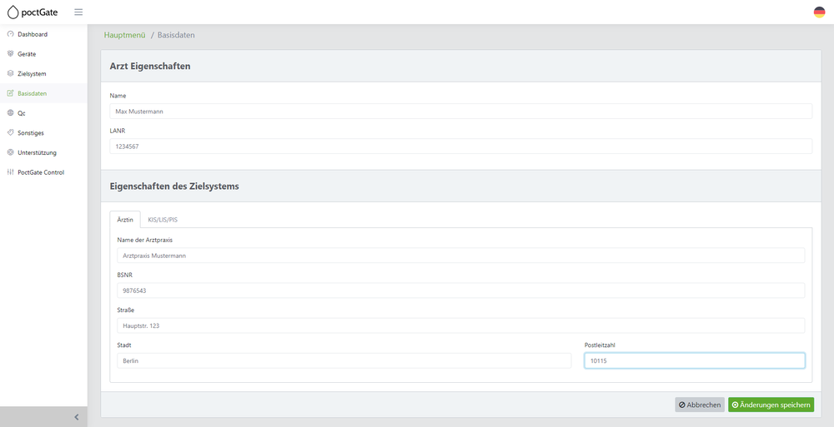Focus the LANR input field

(460, 146)
